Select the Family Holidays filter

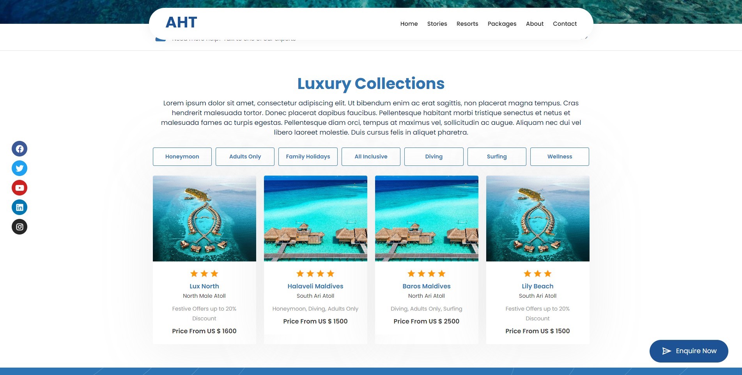(x=308, y=156)
